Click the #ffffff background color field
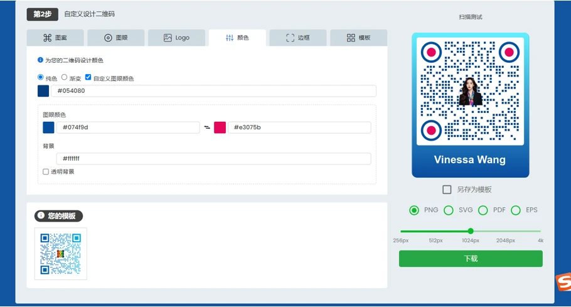 point(213,159)
